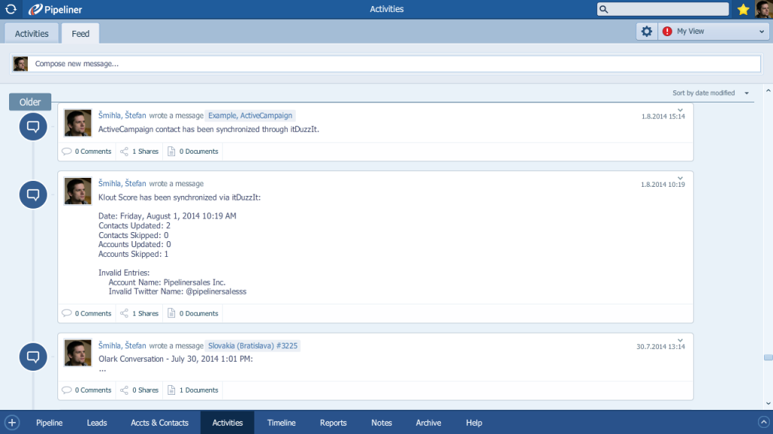Expand options chevron on ActiveCampaign post
773x434 pixels.
(x=680, y=110)
